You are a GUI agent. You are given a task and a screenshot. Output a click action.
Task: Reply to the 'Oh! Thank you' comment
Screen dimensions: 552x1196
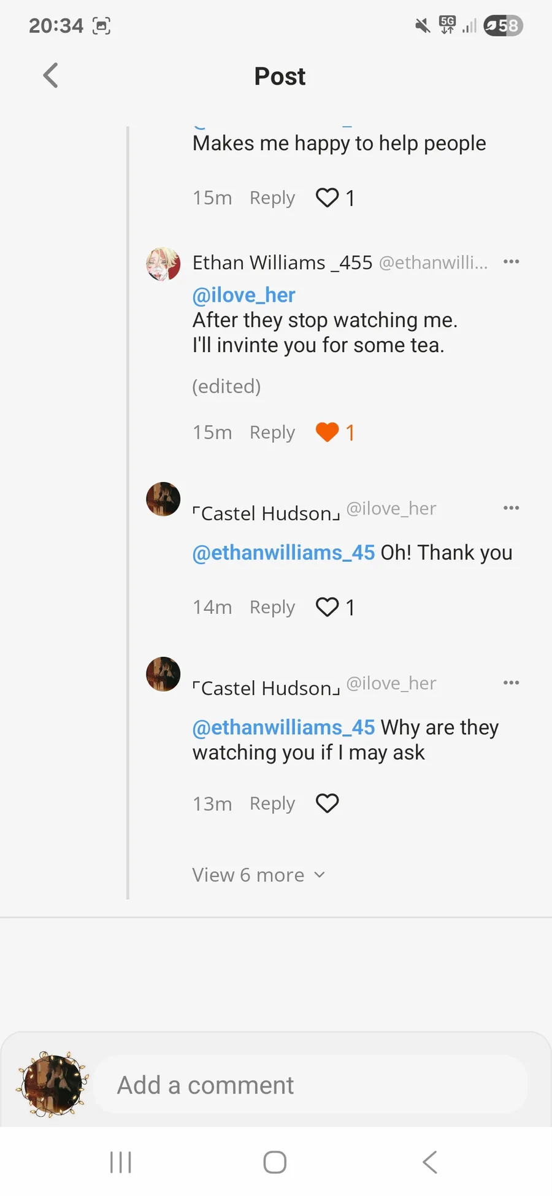click(272, 607)
